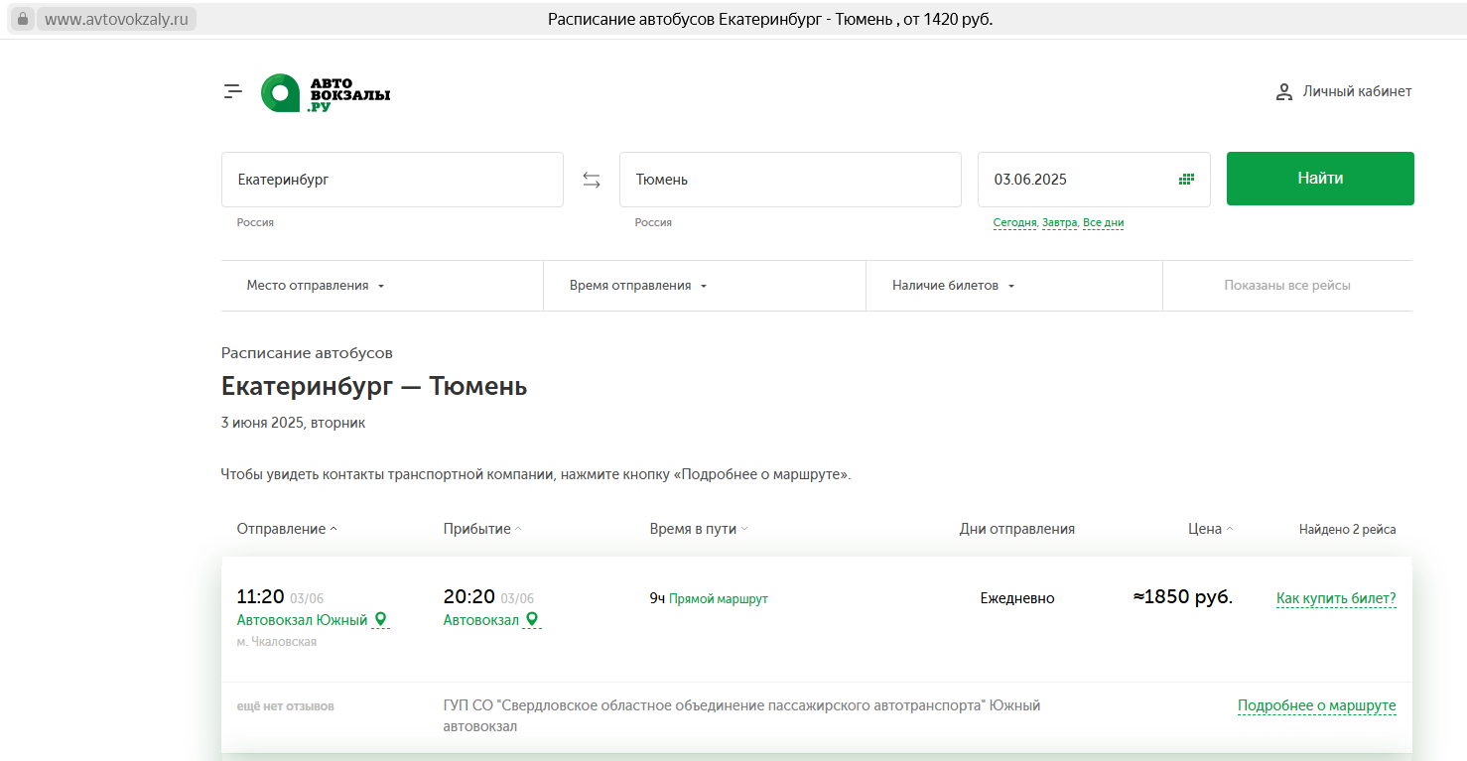Image resolution: width=1467 pixels, height=761 pixels.
Task: Click the Автовокзалы.ру logo
Action: (326, 92)
